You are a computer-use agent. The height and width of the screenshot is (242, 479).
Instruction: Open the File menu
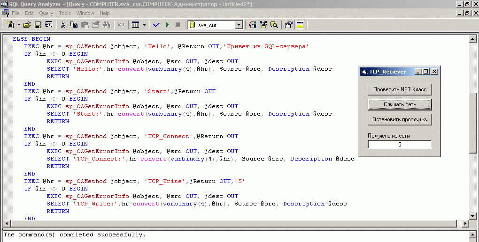coord(15,13)
